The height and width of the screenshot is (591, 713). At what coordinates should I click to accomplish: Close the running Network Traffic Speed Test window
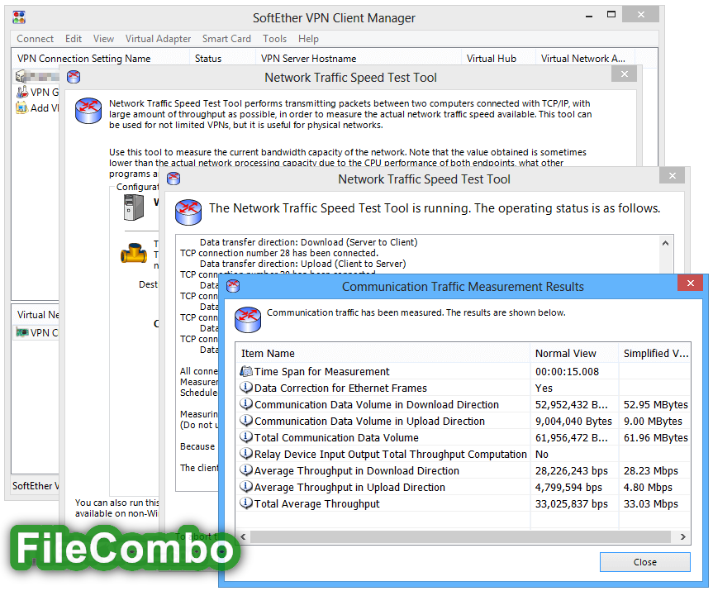672,175
